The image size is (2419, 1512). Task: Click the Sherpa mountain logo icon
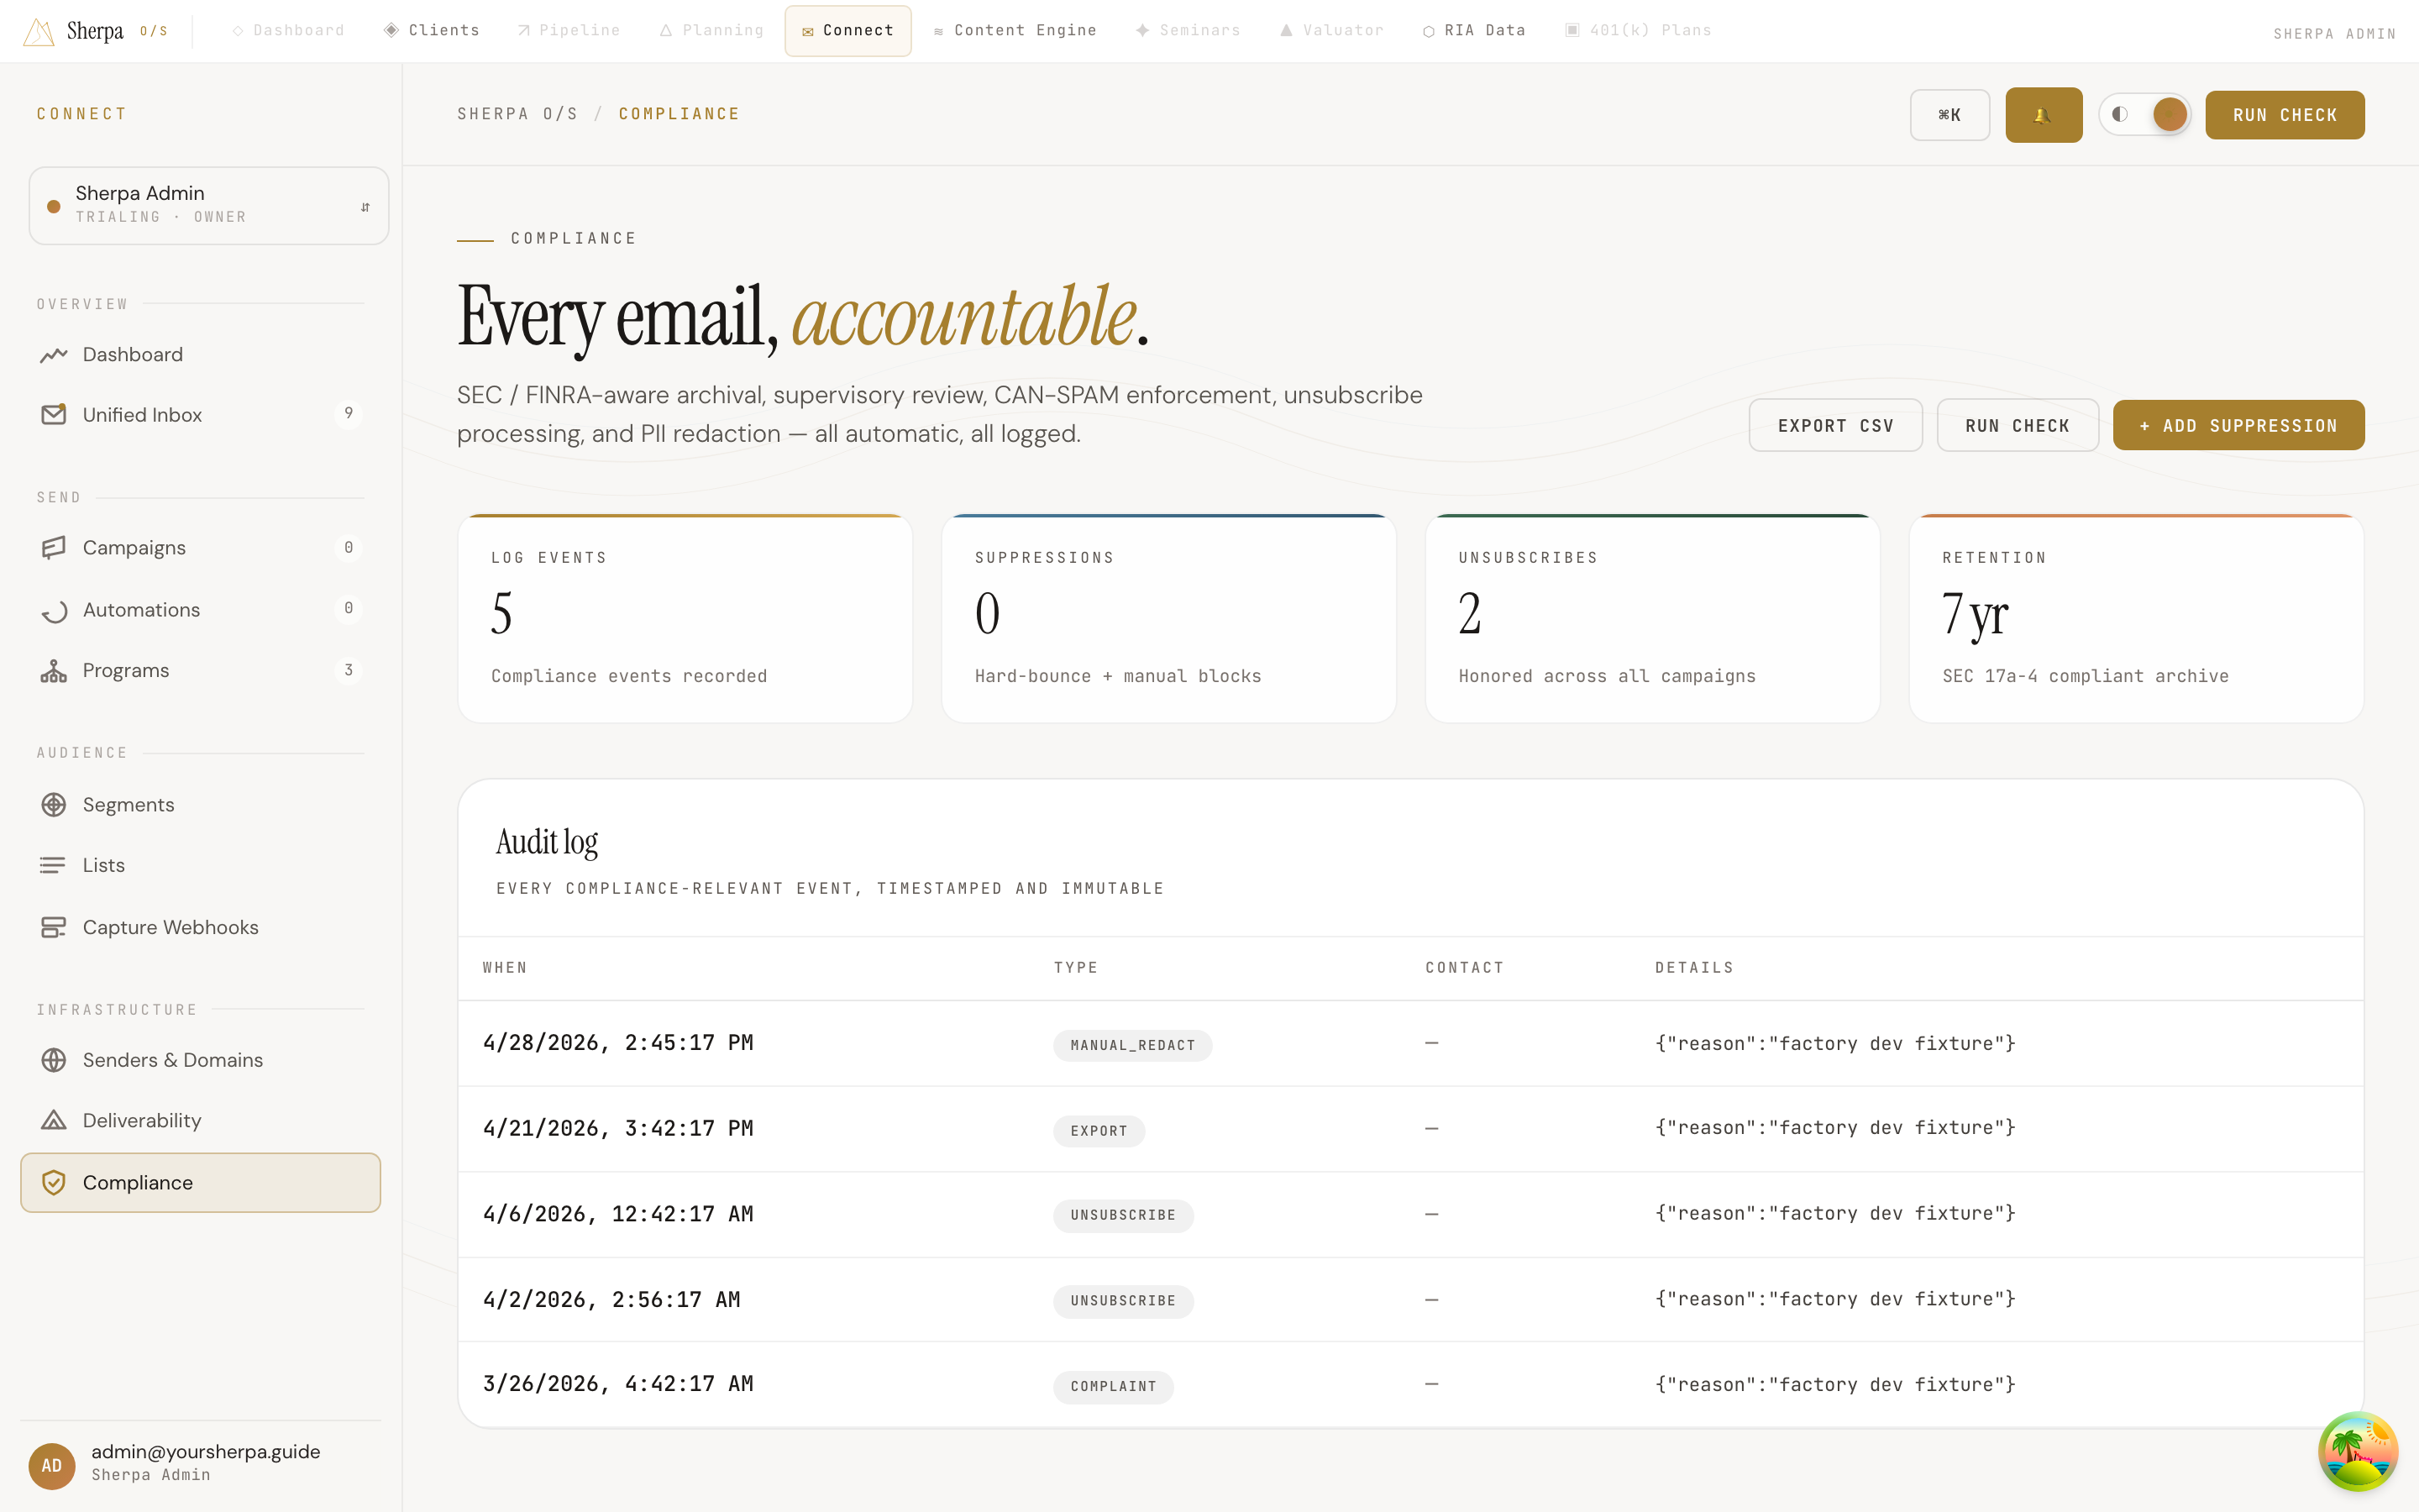38,31
